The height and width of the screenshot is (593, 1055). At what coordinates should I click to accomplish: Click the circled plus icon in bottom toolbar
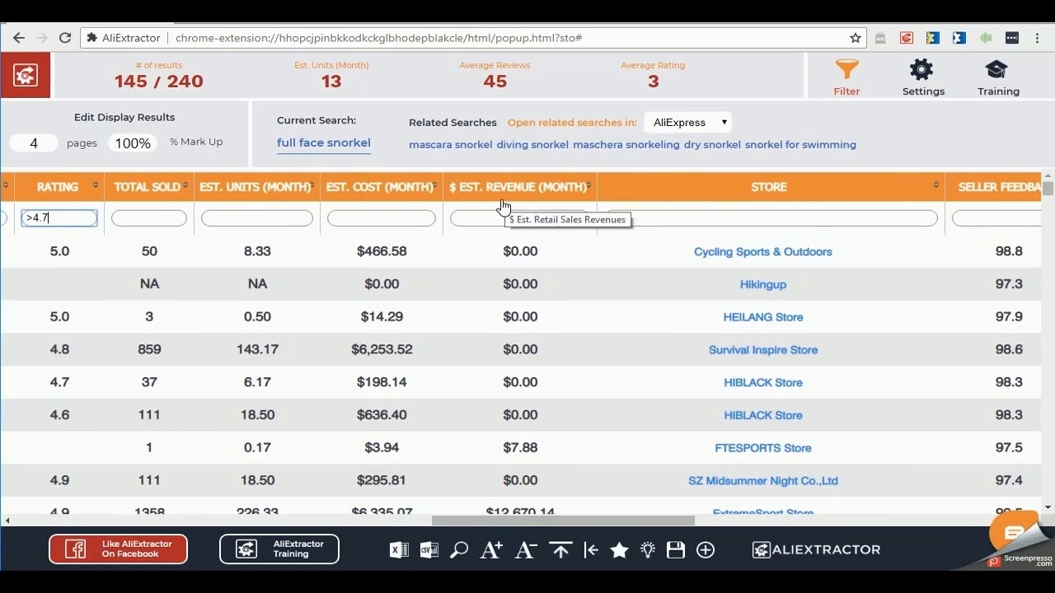click(x=706, y=550)
